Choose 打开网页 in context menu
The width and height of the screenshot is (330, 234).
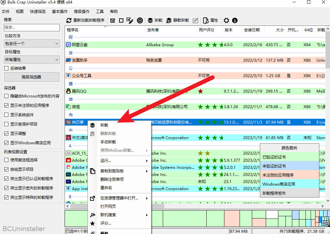pyautogui.click(x=108, y=207)
